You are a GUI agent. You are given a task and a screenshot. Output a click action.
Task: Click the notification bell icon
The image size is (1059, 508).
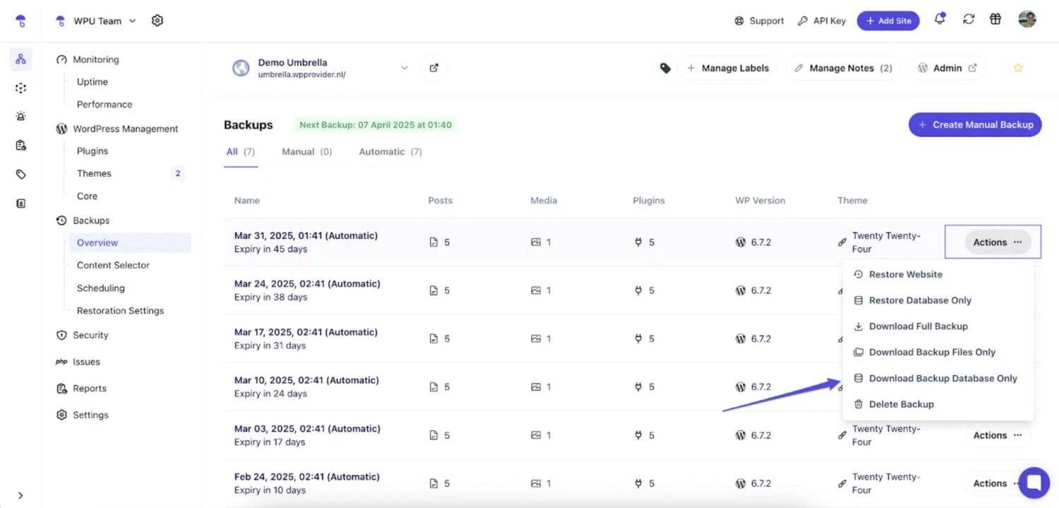940,20
